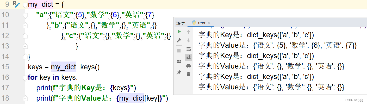Click line number 15 in the gutter
The image size is (367, 104).
click(x=5, y=67)
